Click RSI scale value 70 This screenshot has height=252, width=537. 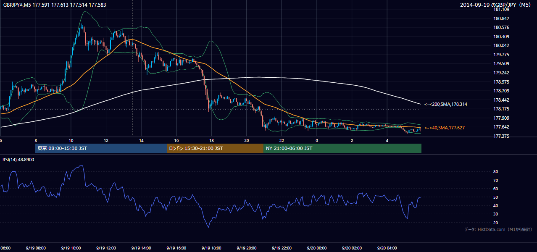pos(496,180)
